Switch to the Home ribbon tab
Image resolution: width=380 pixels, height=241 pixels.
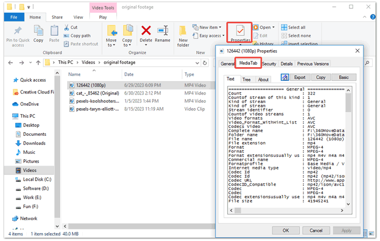tap(35, 17)
